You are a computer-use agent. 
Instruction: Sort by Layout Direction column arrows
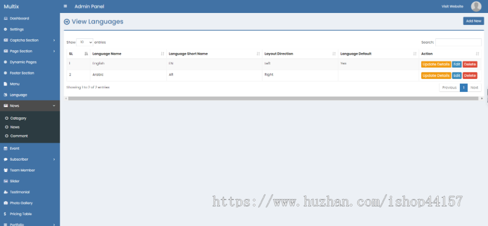point(334,54)
